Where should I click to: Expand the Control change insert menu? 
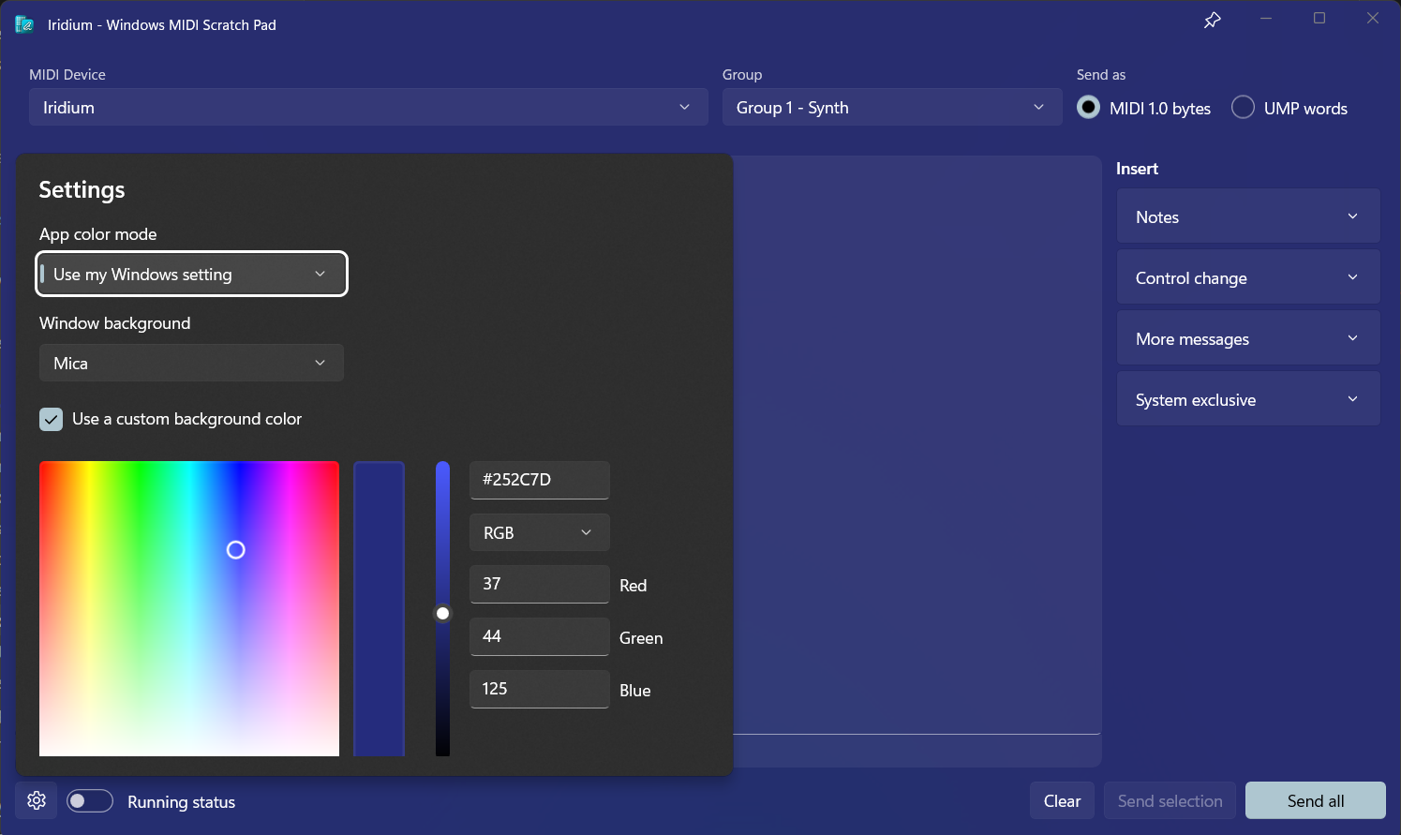(1248, 277)
